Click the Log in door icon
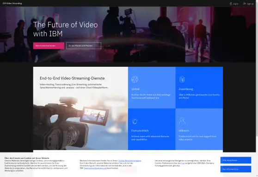This screenshot has width=258, height=177. 231,3
